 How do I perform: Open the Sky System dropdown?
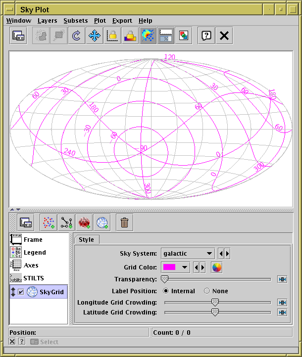point(188,254)
